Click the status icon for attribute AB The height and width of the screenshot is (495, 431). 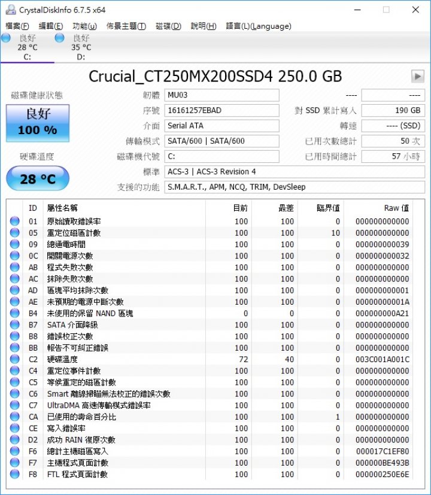(15, 267)
